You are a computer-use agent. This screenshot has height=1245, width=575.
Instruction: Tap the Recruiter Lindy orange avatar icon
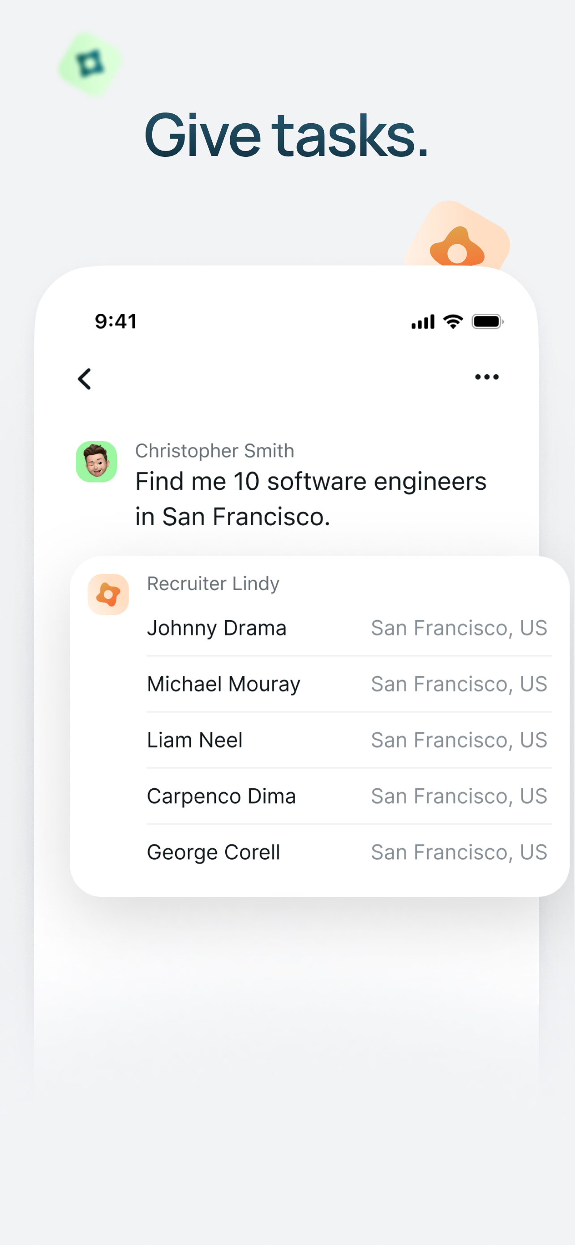(108, 594)
